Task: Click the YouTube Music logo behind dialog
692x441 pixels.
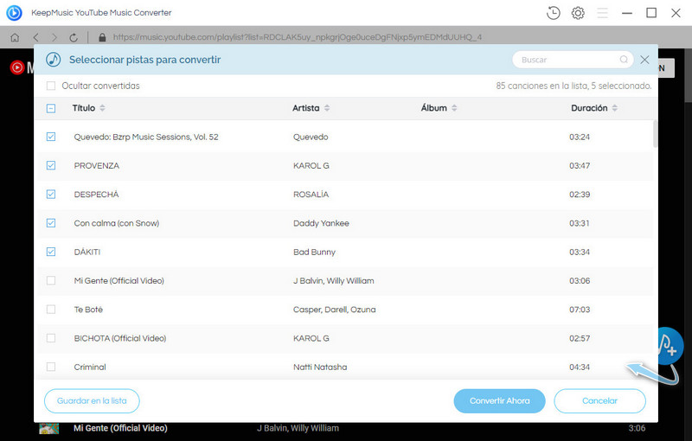Action: coord(16,67)
